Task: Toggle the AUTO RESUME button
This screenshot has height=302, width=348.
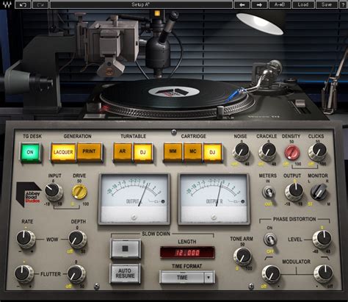Action: tap(126, 273)
